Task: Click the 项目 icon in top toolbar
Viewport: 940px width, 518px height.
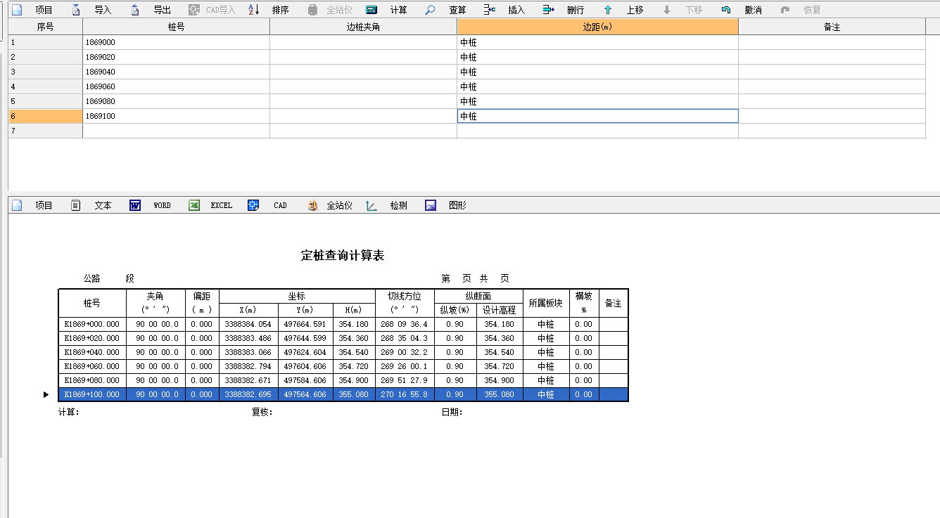Action: (18, 10)
